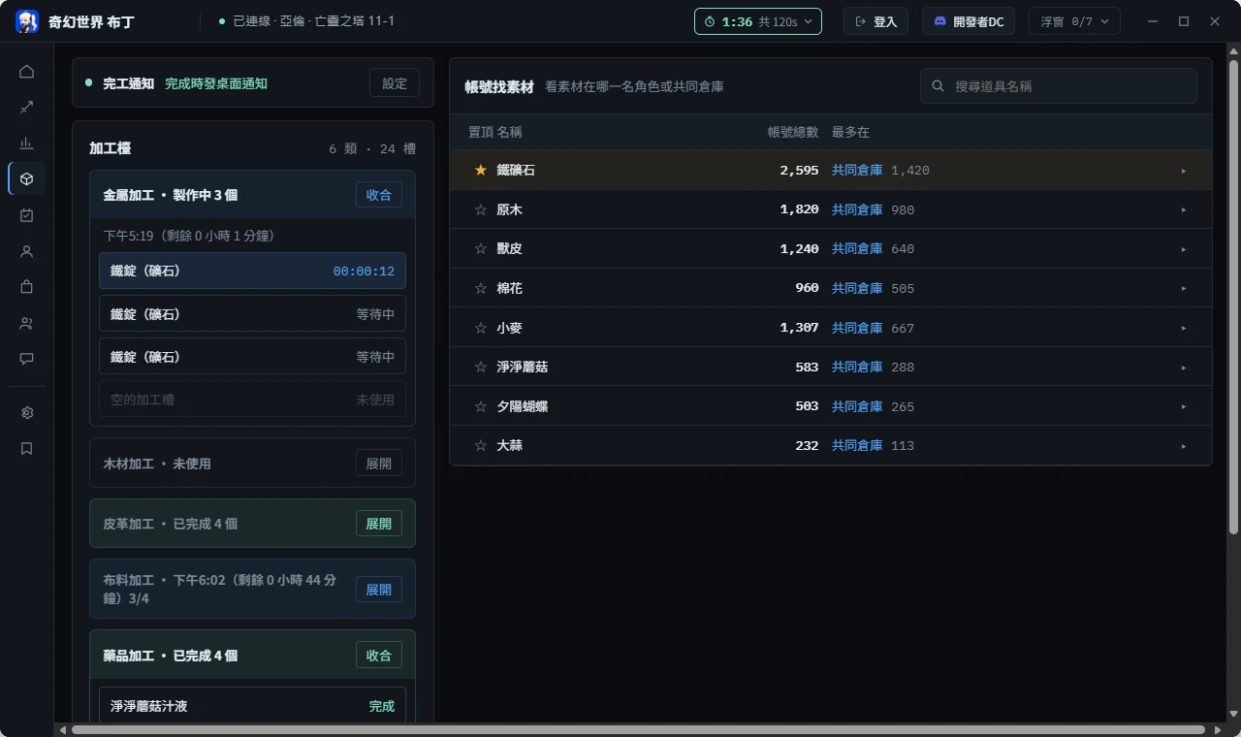Click the vertical scrollbar thumb
This screenshot has height=737, width=1241.
coord(1233,296)
